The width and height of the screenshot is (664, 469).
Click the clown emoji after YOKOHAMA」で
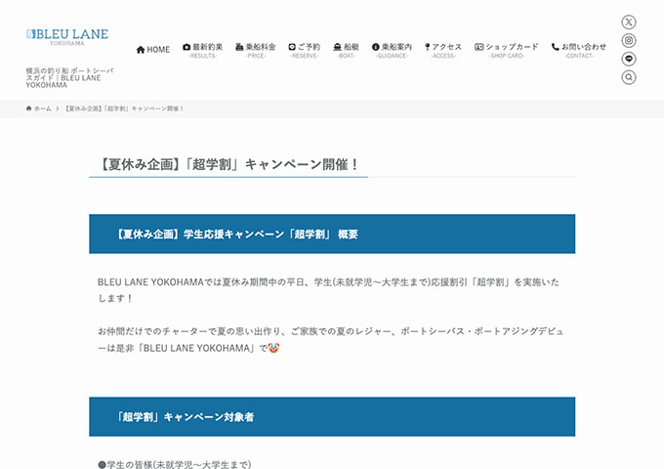click(273, 348)
